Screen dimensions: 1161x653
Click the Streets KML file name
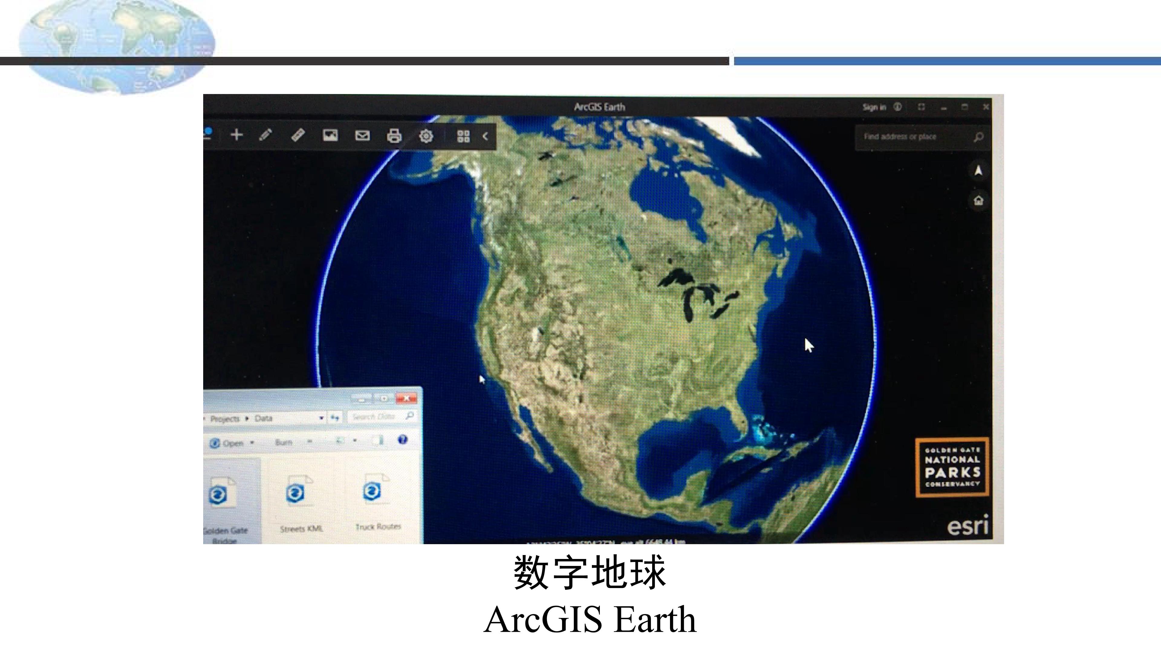tap(301, 529)
